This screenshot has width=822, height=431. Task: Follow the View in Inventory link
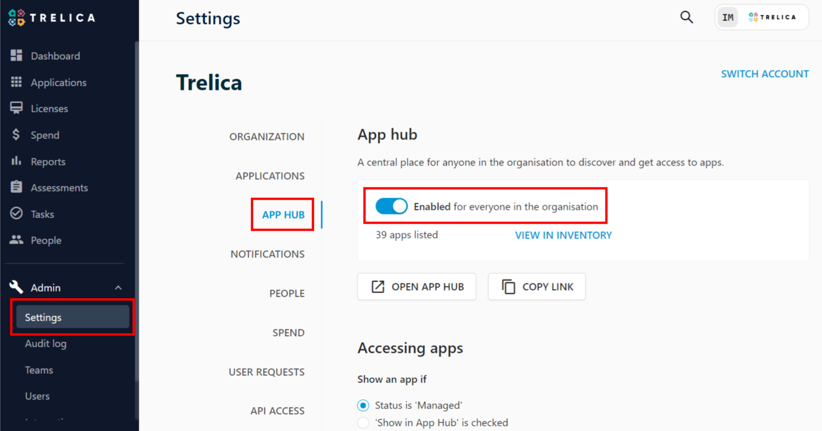pyautogui.click(x=563, y=235)
